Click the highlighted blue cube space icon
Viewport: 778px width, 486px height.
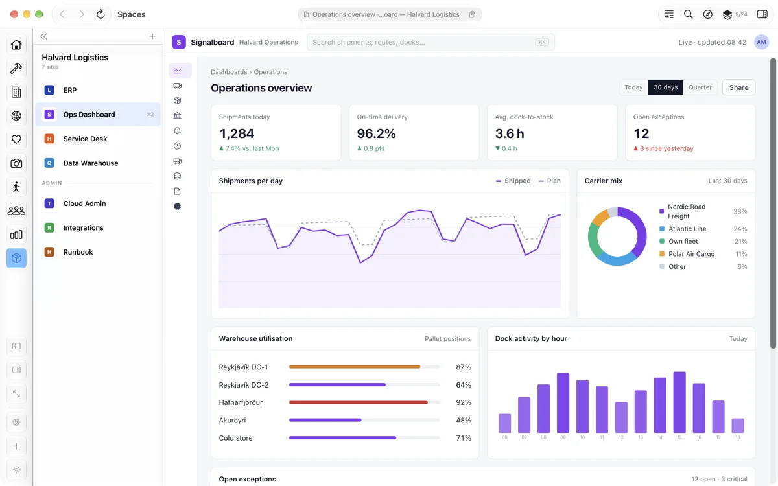tap(16, 258)
